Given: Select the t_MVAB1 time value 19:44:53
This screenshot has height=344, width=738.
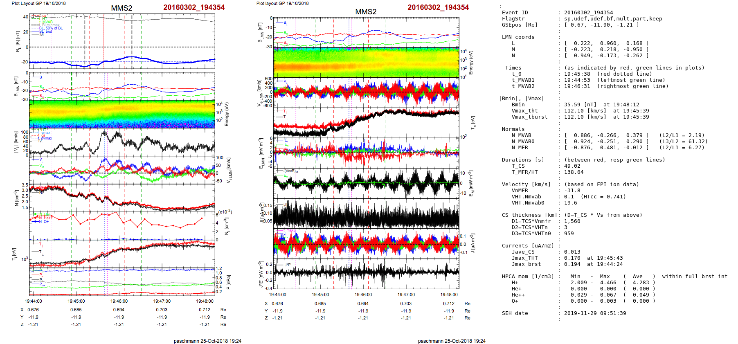Looking at the screenshot, I should point(577,80).
